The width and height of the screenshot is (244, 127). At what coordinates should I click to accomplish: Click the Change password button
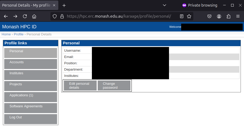pos(114,86)
